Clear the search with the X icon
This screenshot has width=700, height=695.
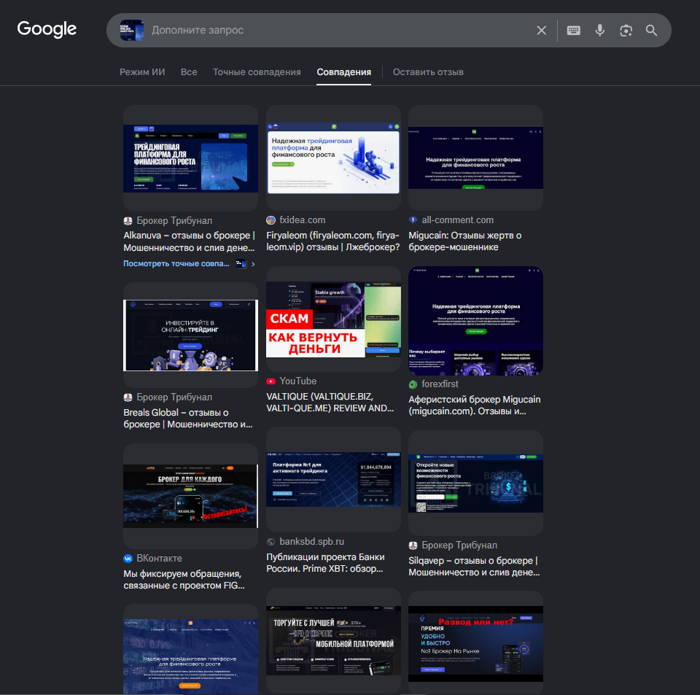pyautogui.click(x=541, y=31)
